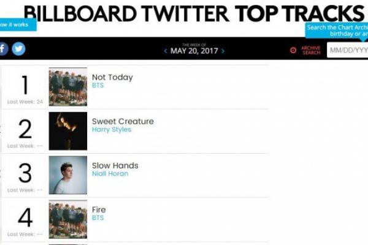Click the Fire album thumbnail

click(x=68, y=219)
